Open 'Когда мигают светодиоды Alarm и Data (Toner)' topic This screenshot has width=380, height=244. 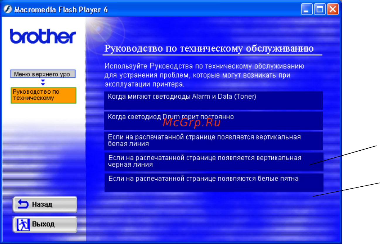[213, 100]
